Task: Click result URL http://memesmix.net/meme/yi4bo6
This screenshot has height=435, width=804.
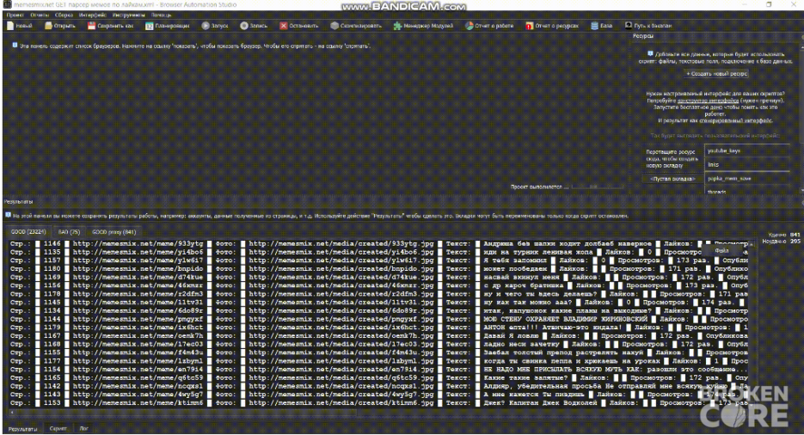Action: [x=138, y=252]
